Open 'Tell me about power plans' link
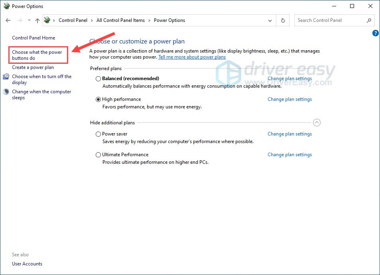Screen dimensions: 380x275 (192, 57)
